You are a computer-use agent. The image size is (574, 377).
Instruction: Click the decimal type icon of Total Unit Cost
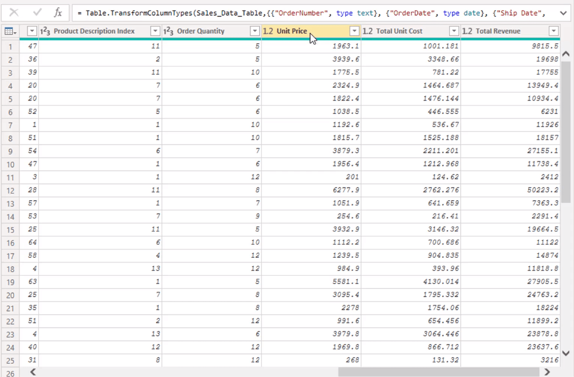(367, 31)
